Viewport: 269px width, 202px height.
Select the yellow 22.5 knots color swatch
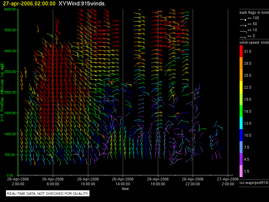pos(241,87)
